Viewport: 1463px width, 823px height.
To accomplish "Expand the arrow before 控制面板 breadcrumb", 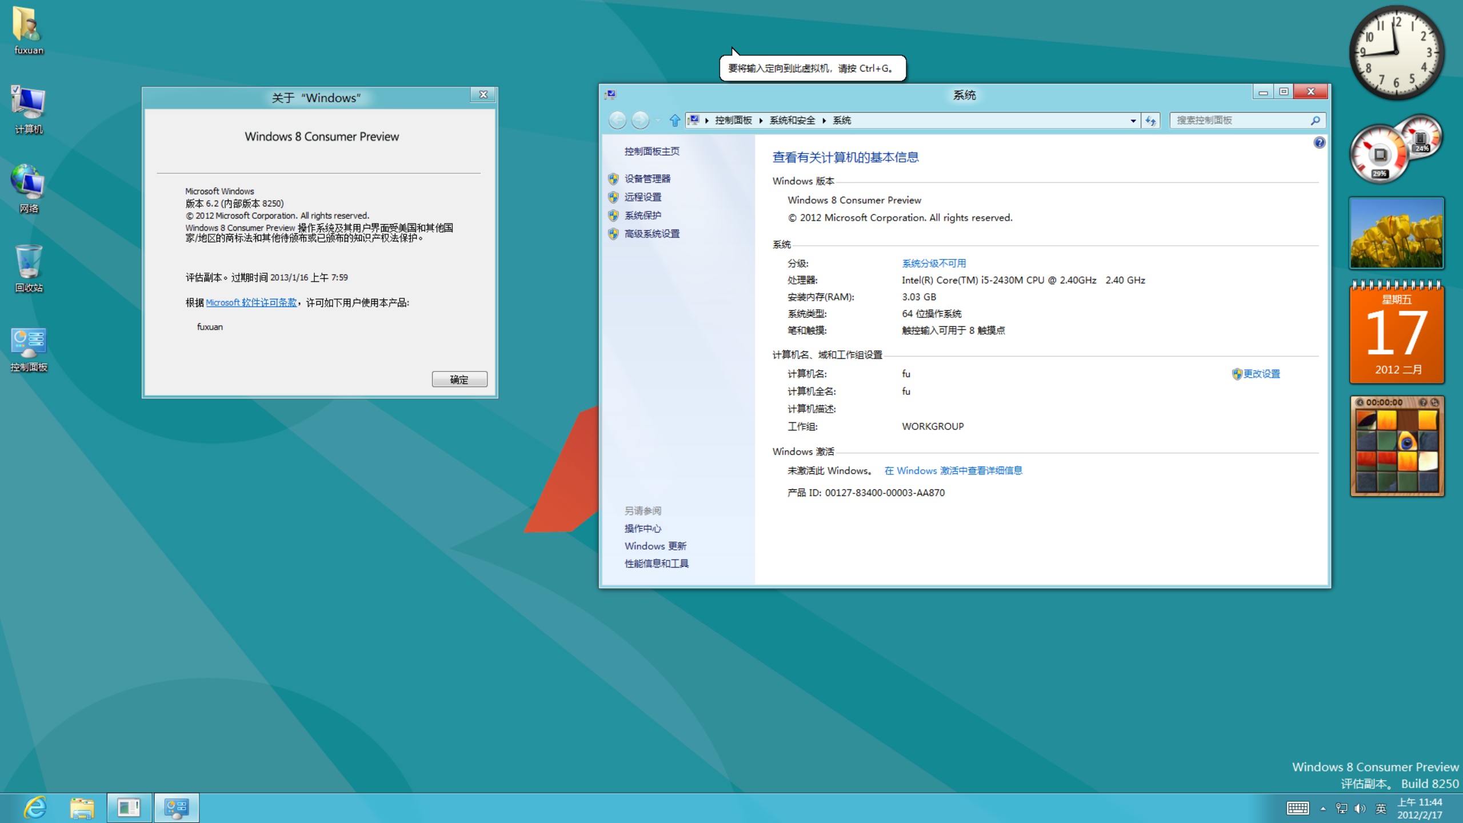I will pyautogui.click(x=707, y=121).
